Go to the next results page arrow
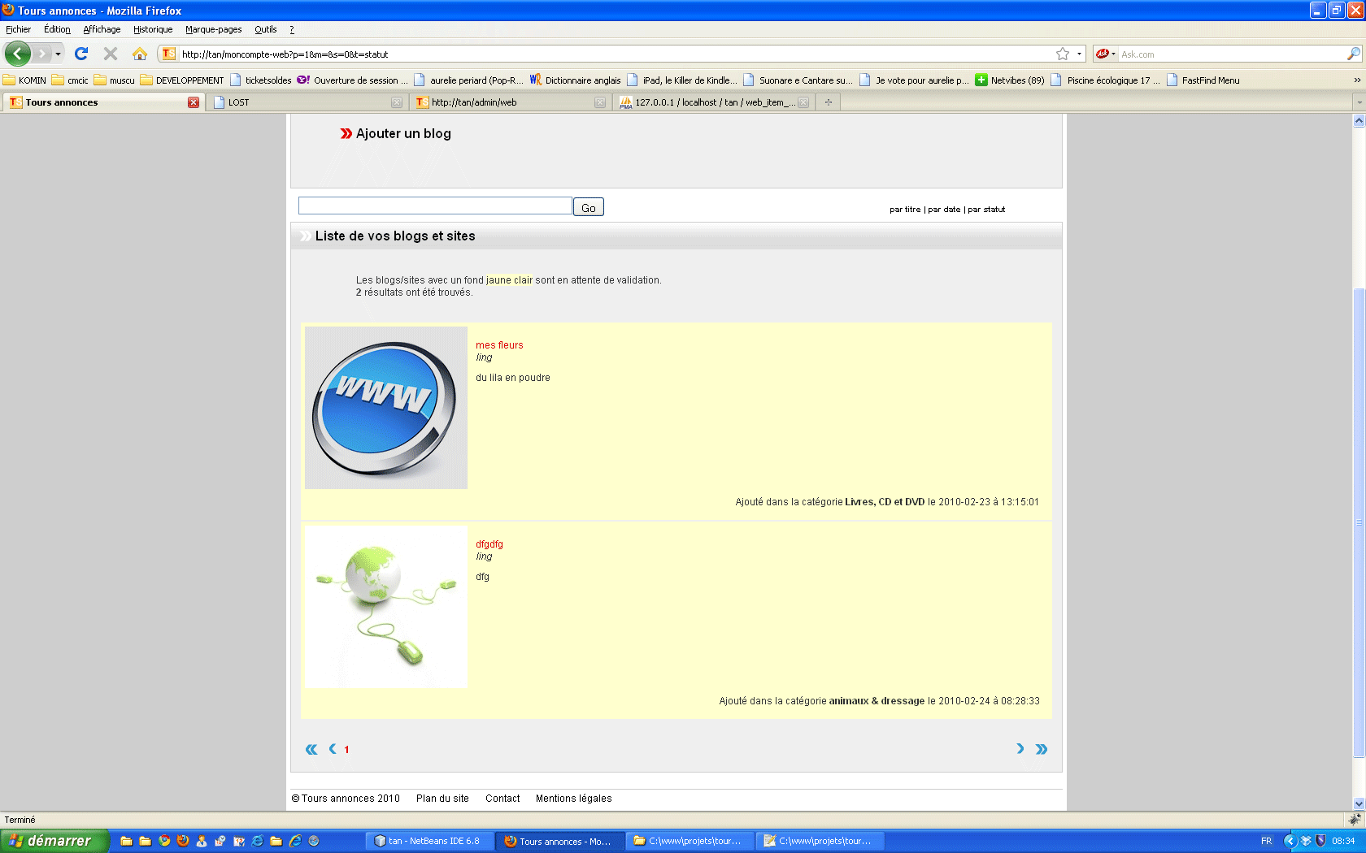This screenshot has height=853, width=1366. 1020,749
